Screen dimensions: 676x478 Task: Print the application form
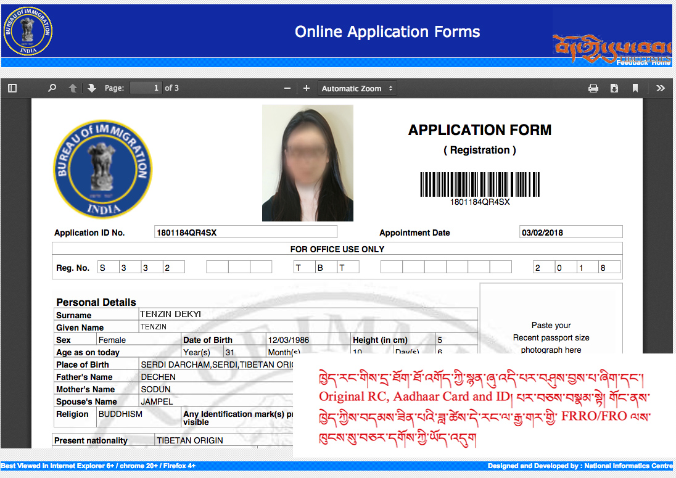(593, 88)
